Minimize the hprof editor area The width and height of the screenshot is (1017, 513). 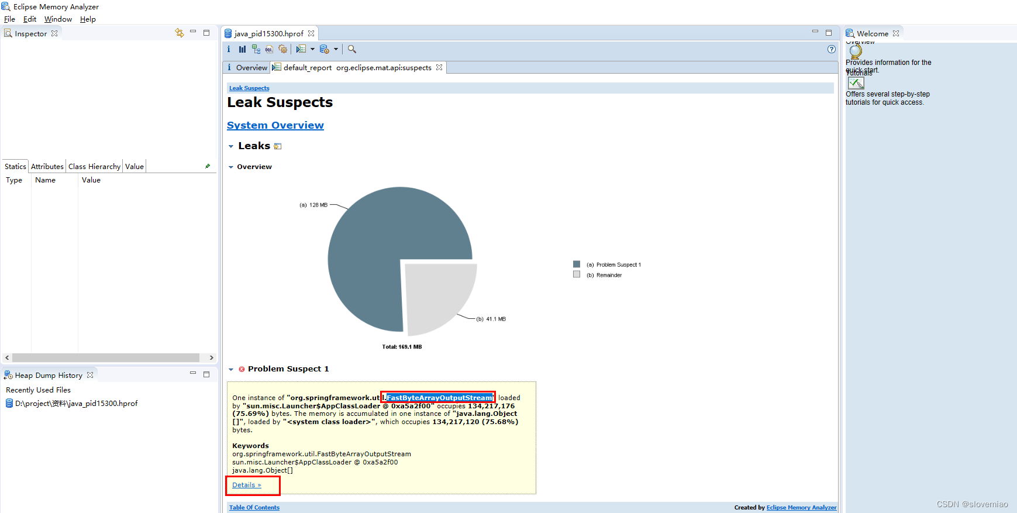tap(815, 32)
